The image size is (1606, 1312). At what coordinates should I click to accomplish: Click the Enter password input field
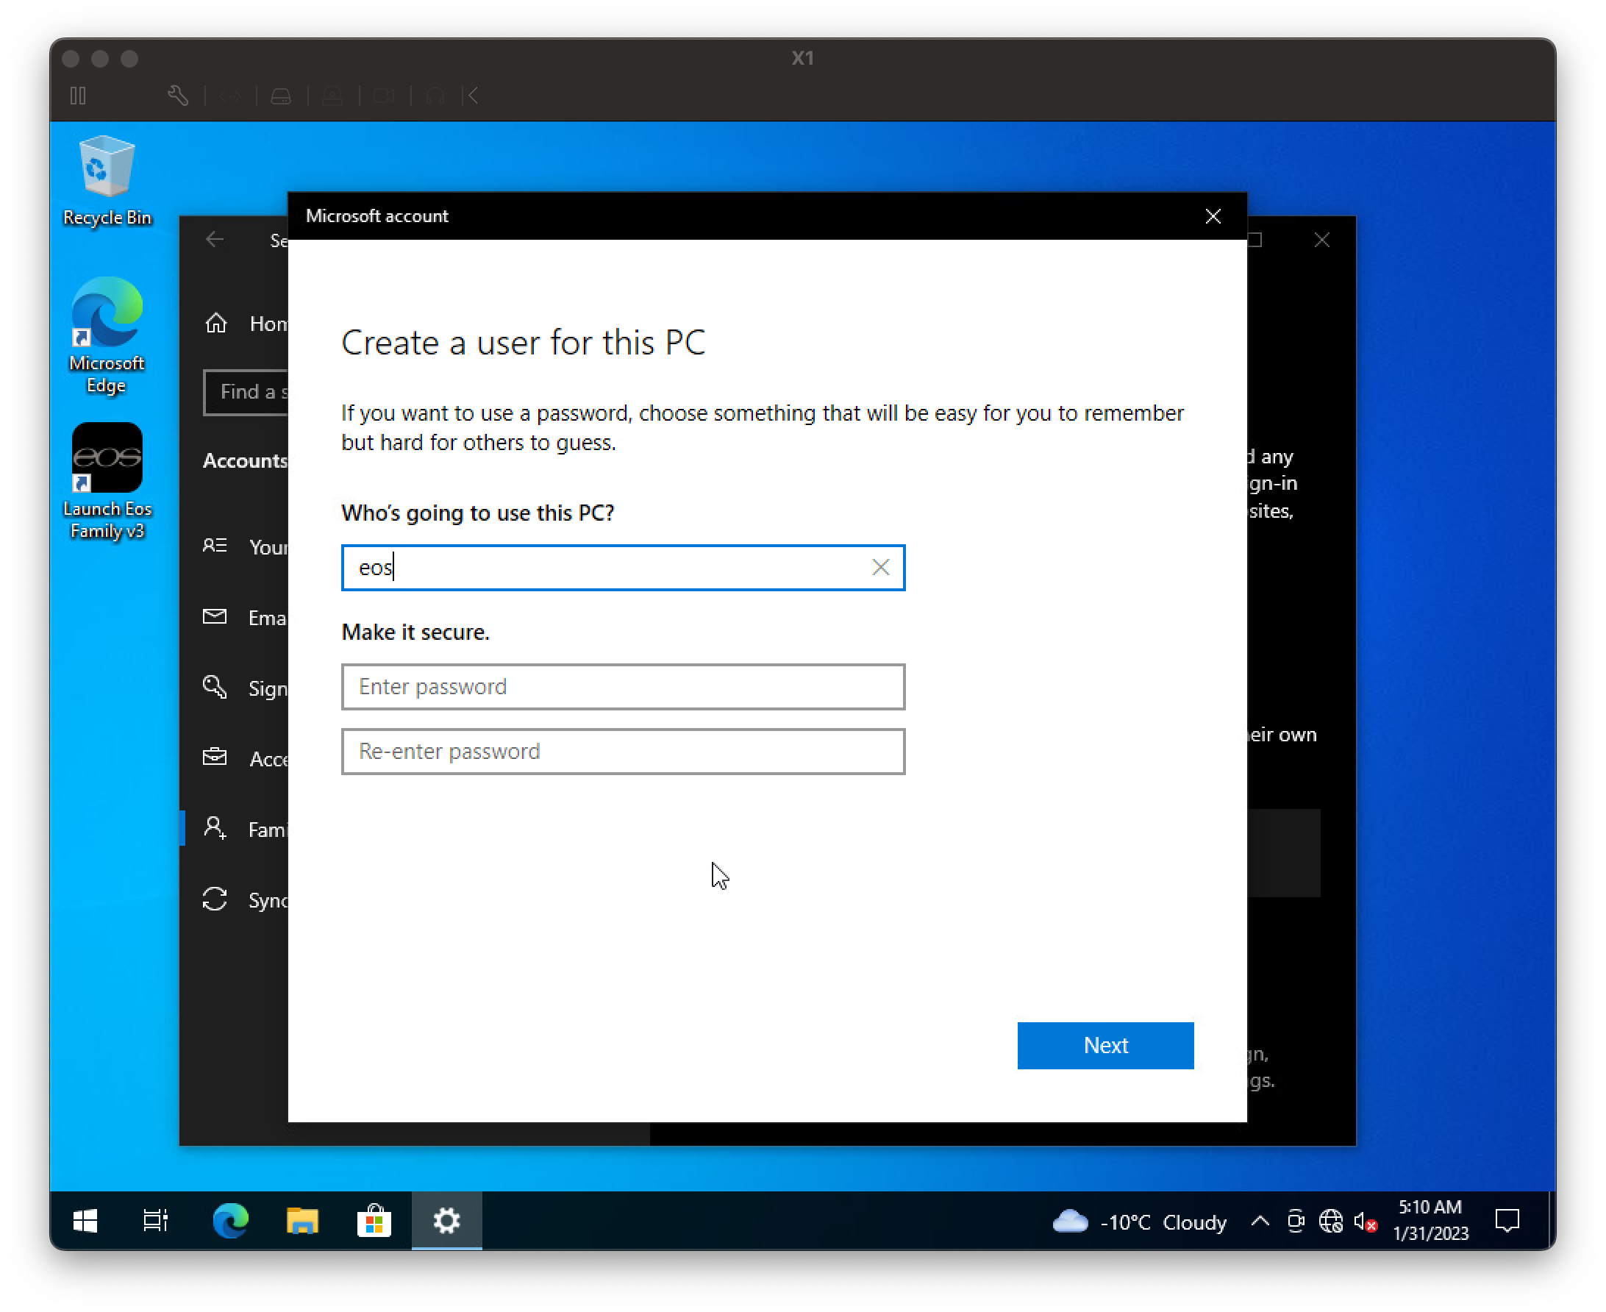pos(621,686)
